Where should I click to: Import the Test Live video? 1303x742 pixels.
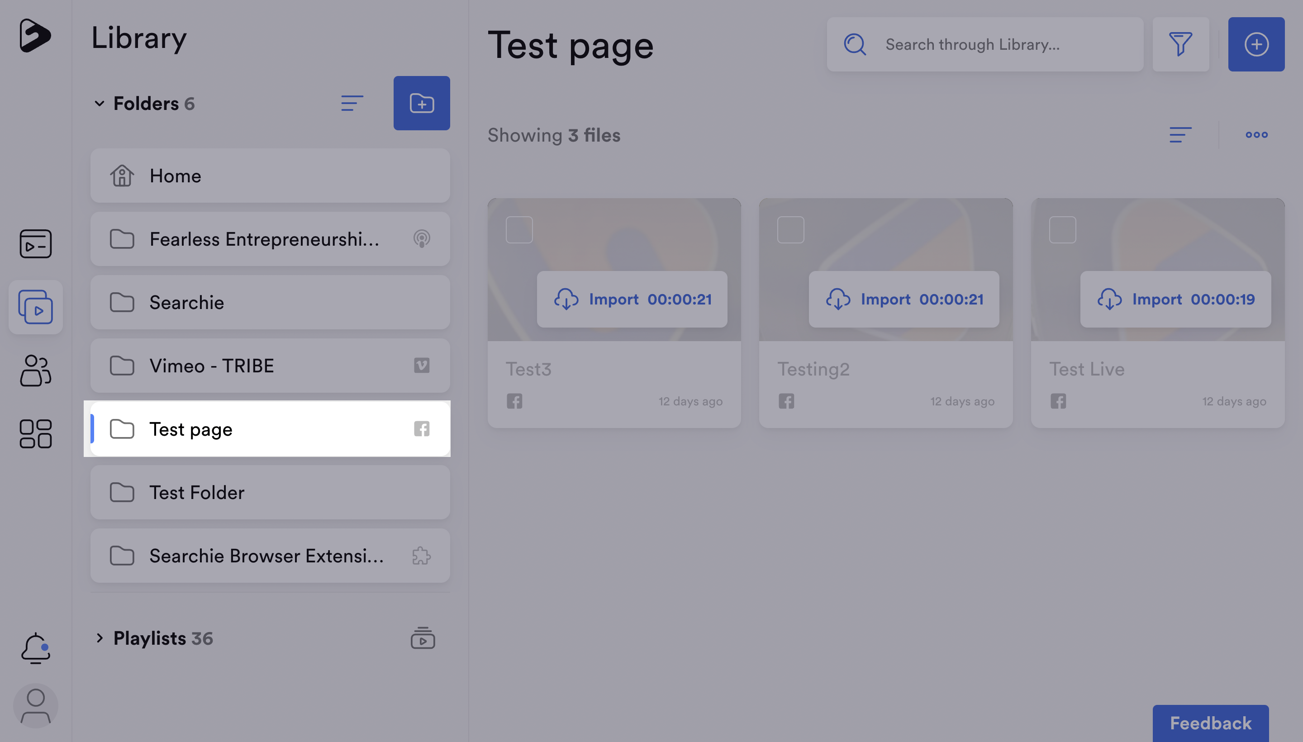click(1175, 299)
